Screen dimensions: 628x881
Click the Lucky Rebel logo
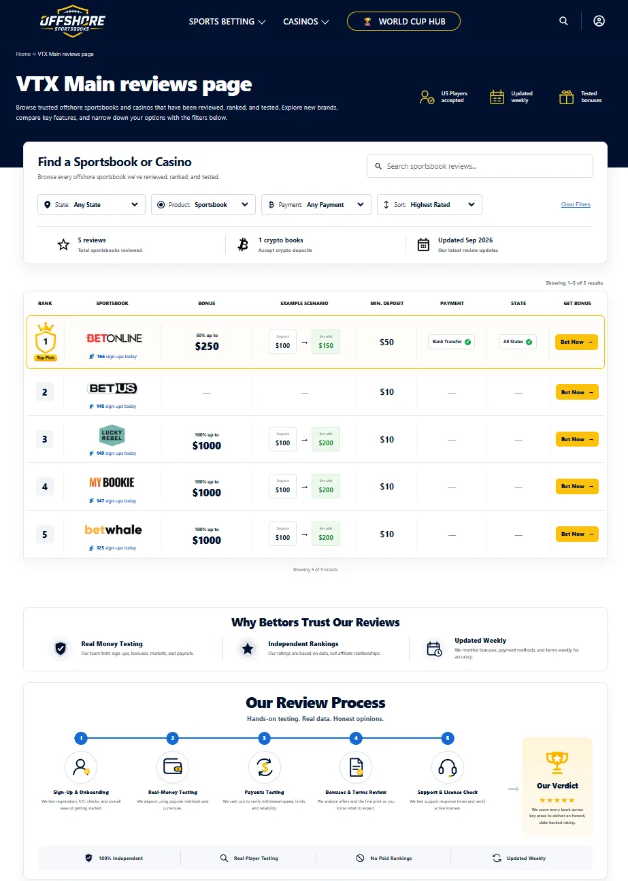click(x=112, y=435)
